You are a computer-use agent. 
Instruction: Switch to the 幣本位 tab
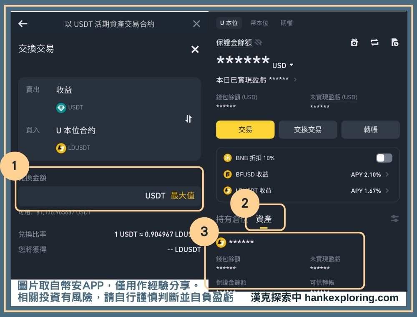click(x=259, y=23)
